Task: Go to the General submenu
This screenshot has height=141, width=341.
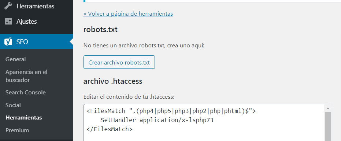Action: [x=15, y=59]
